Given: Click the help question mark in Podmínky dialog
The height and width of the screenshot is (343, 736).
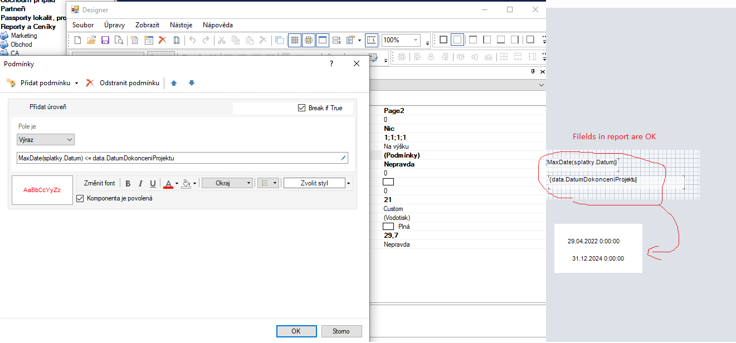Looking at the screenshot, I should click(332, 63).
